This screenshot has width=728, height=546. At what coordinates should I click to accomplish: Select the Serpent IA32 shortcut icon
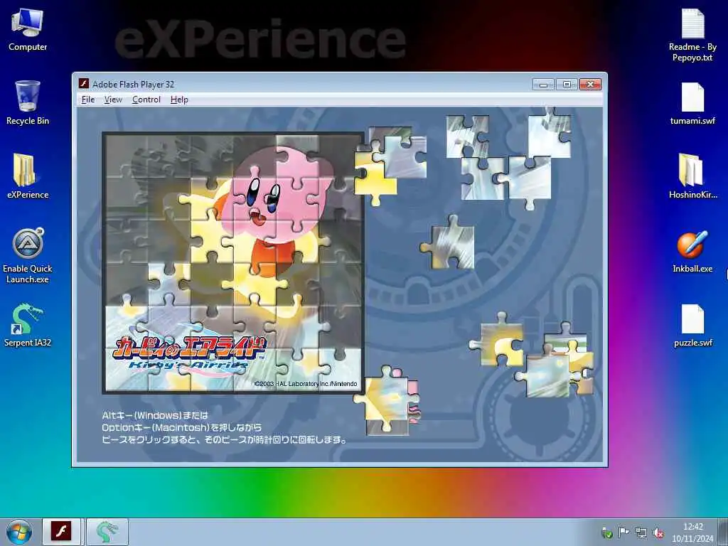[x=28, y=325]
